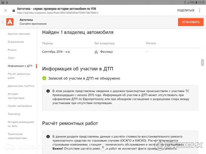Click the page scrollbar handle on right
The height and width of the screenshot is (154, 206).
coord(203,63)
